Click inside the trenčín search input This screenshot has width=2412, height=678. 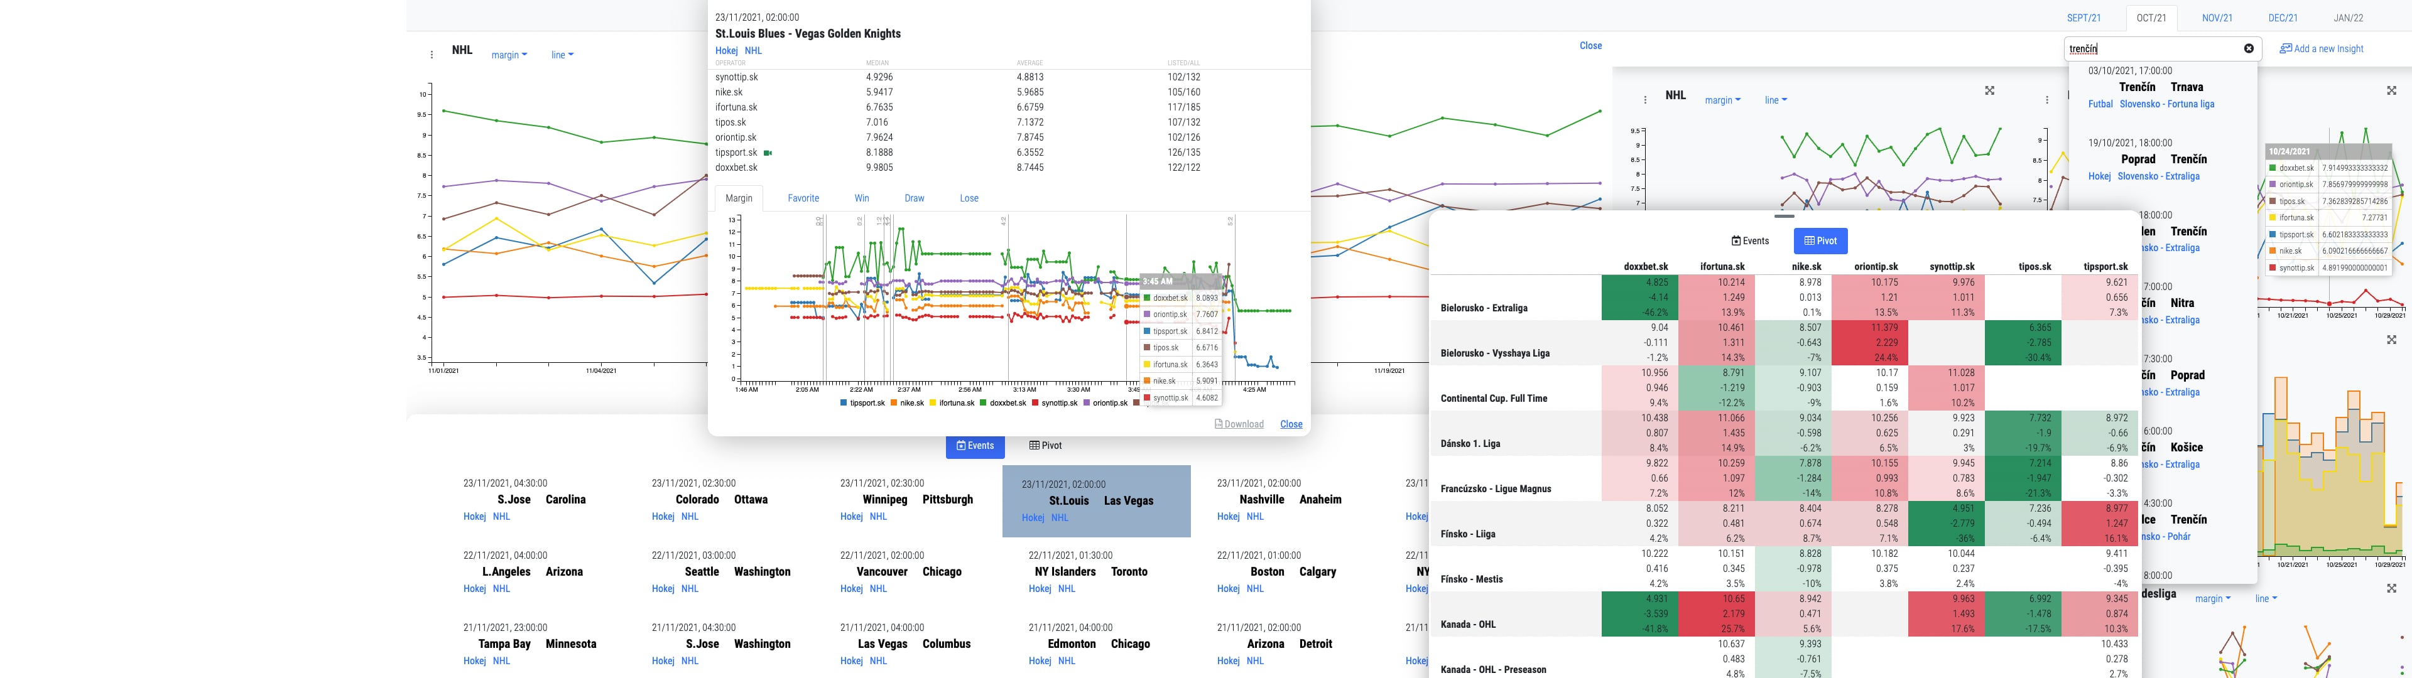coord(2154,49)
